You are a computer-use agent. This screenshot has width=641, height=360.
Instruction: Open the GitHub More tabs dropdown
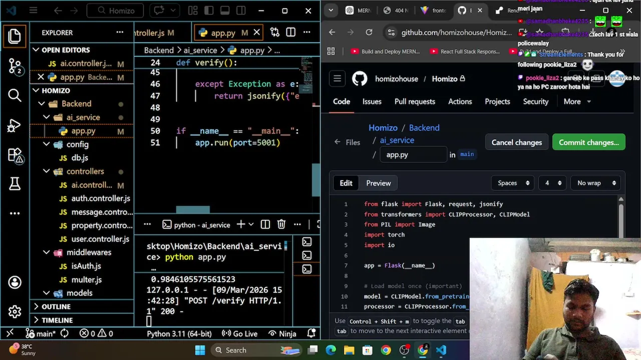pyautogui.click(x=577, y=101)
